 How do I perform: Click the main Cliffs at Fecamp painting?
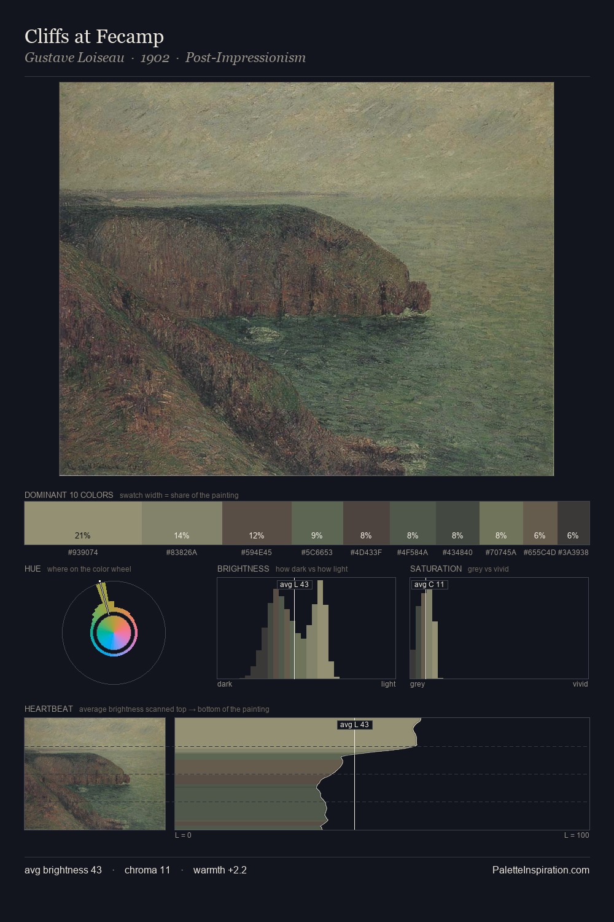coord(306,279)
